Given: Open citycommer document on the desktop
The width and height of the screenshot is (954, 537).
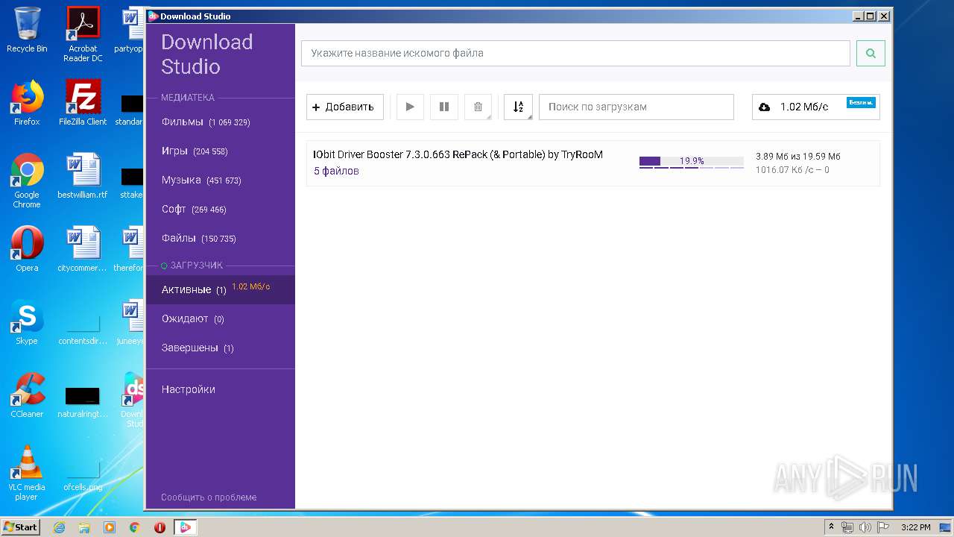Looking at the screenshot, I should 83,249.
